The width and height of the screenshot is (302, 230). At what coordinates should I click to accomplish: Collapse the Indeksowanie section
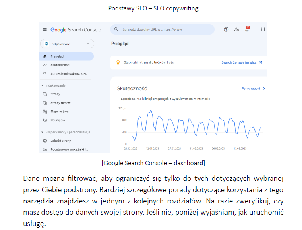(42, 85)
